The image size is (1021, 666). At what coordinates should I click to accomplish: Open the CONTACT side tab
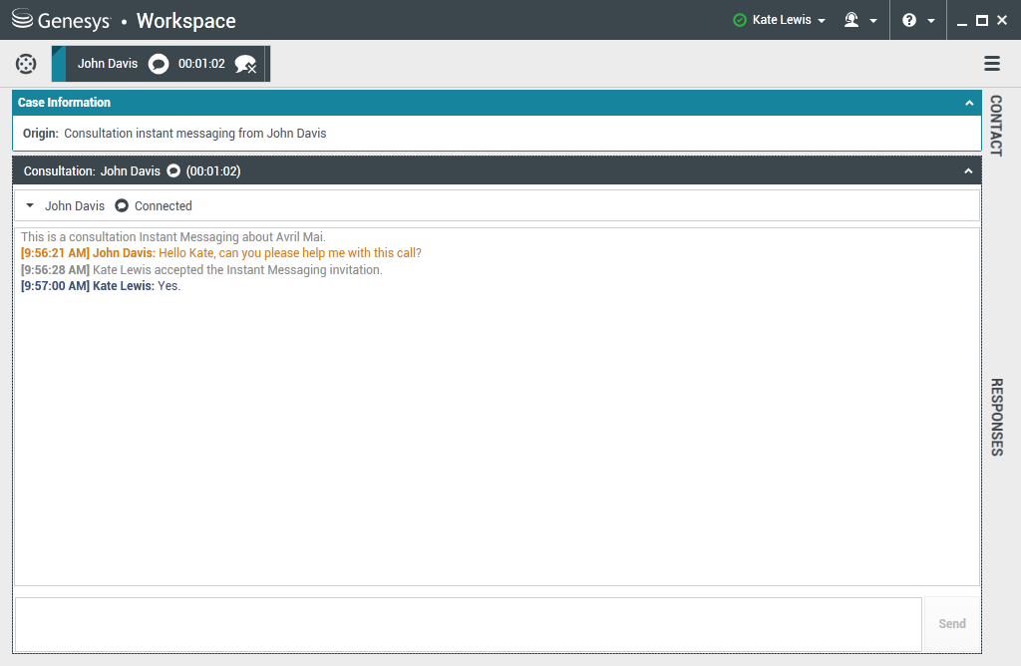click(995, 126)
